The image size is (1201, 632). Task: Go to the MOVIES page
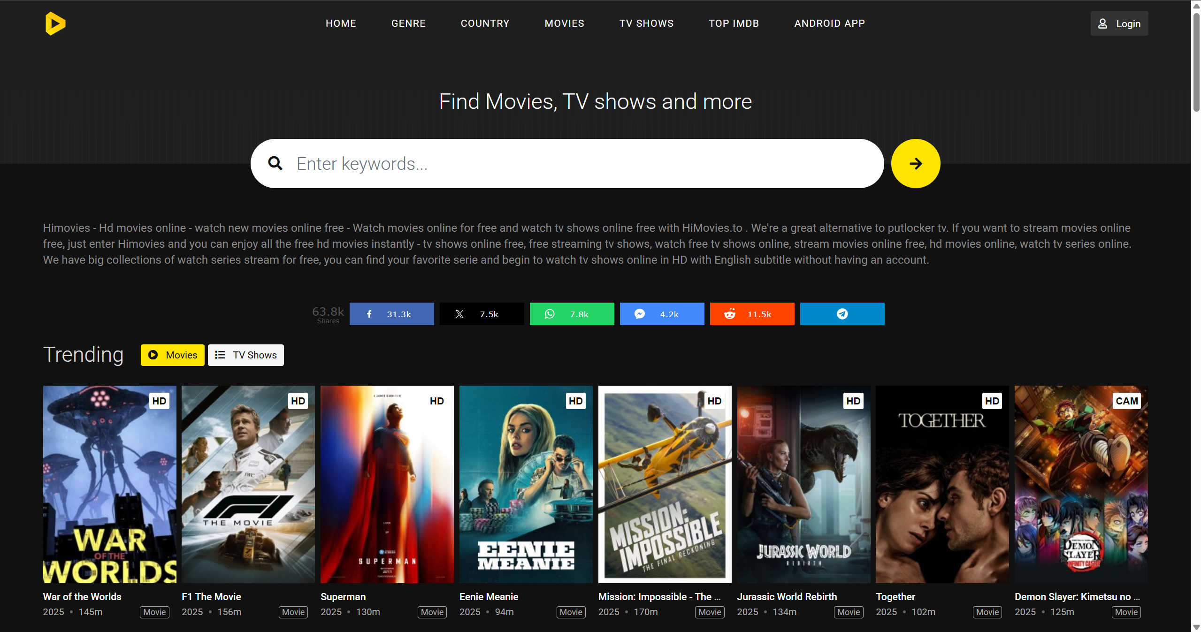tap(564, 23)
